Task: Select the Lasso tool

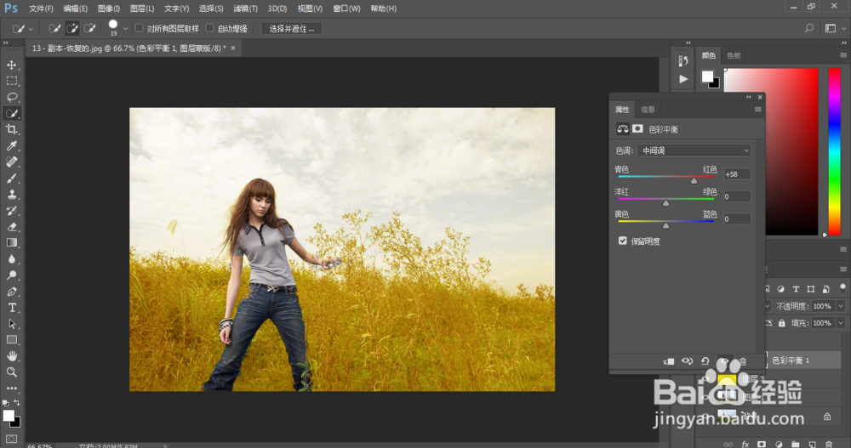Action: 11,97
